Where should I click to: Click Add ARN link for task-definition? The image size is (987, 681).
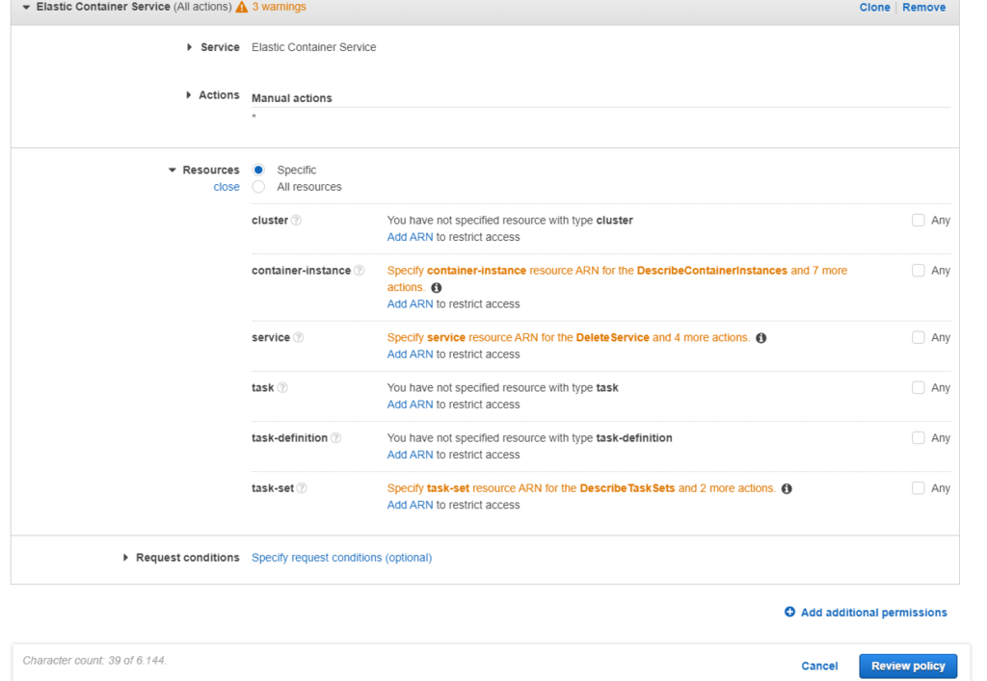pyautogui.click(x=410, y=455)
